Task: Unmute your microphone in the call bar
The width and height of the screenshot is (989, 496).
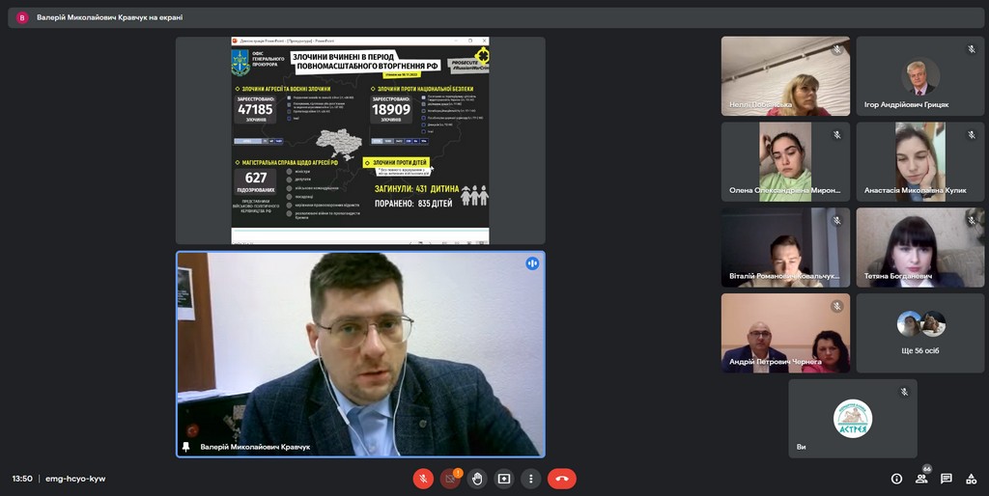Action: pos(423,479)
